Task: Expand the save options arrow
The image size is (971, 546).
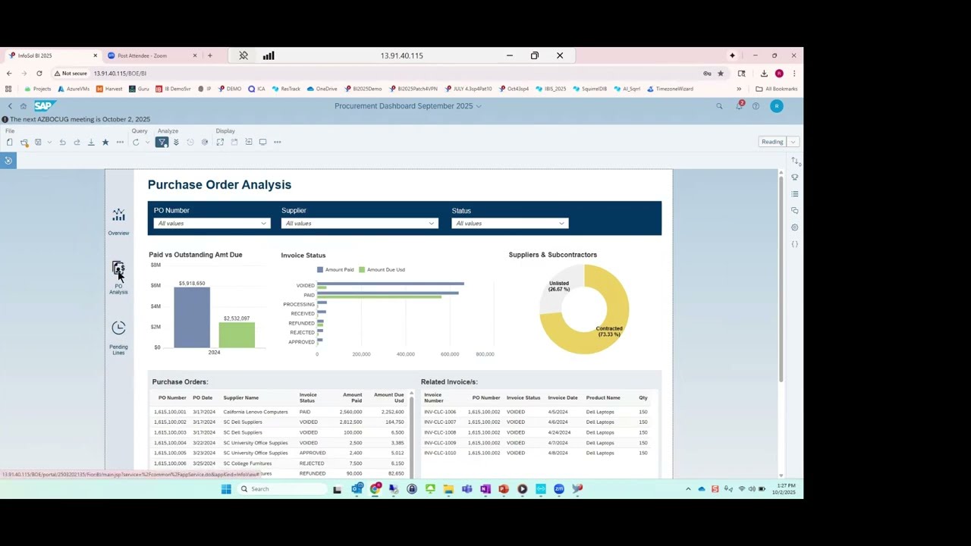Action: pos(49,142)
